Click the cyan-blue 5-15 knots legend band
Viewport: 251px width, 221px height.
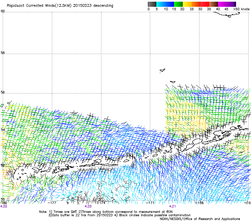165,4
